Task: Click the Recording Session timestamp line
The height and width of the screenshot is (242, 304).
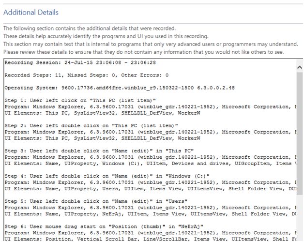Action: [x=74, y=63]
